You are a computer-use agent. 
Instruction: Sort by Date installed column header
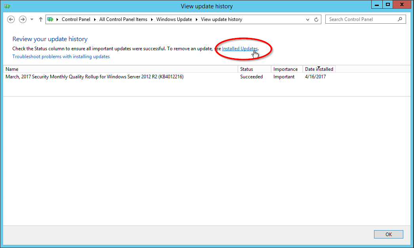point(319,69)
